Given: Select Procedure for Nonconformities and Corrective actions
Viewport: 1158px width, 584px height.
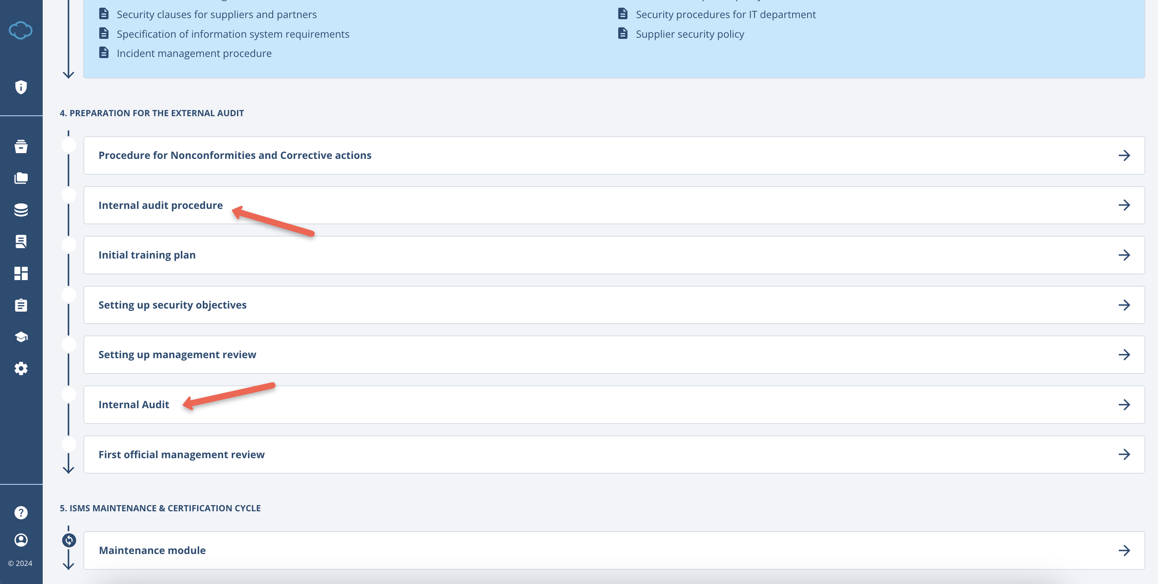Looking at the screenshot, I should coord(235,155).
